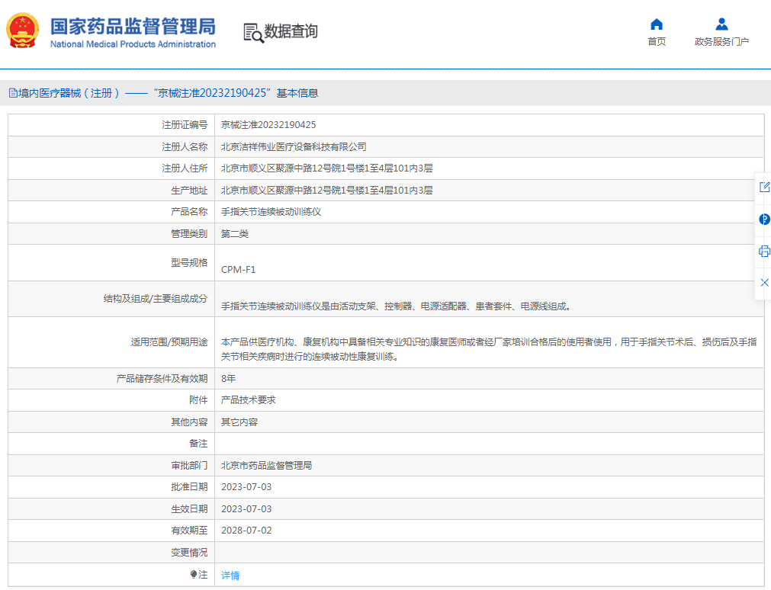
Task: Select model CPM-F1 value
Action: point(239,269)
